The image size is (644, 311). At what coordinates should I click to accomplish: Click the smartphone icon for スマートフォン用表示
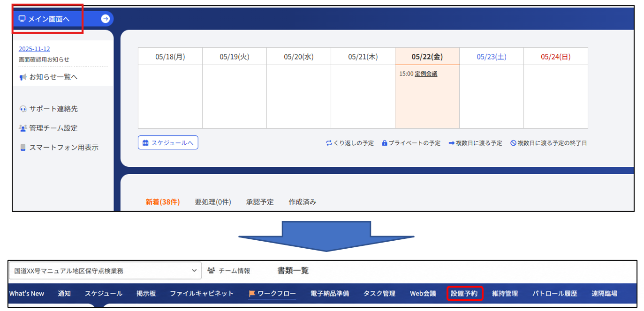[x=23, y=147]
